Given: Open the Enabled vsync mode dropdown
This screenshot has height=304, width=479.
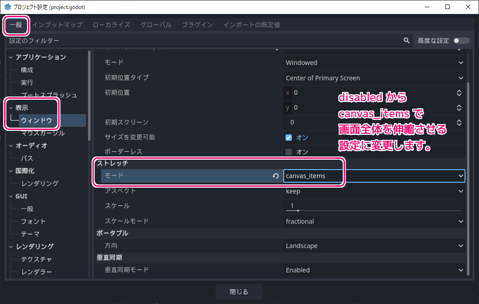Looking at the screenshot, I should click(374, 270).
